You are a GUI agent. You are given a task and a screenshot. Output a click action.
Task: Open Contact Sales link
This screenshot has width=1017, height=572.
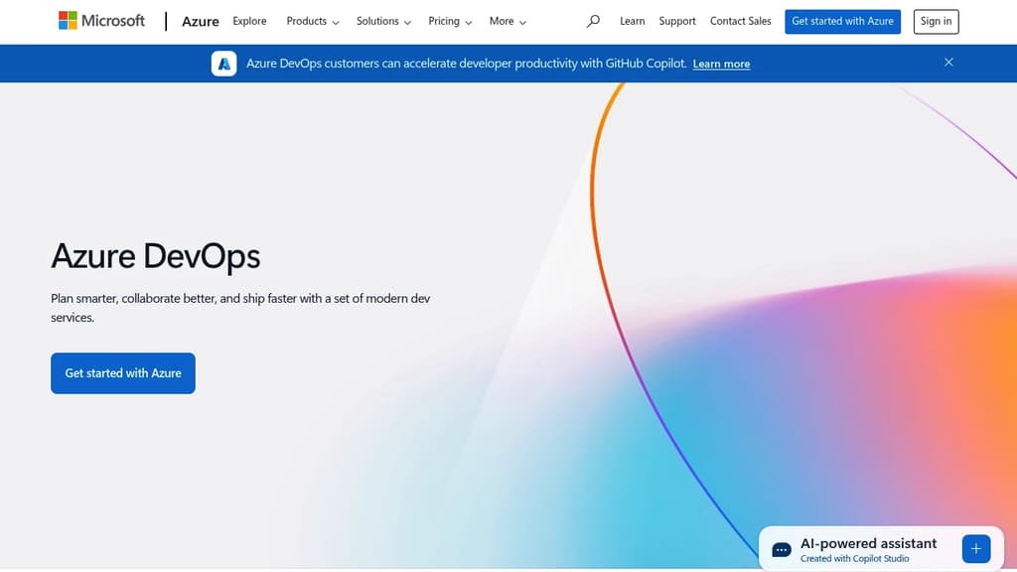[741, 22]
